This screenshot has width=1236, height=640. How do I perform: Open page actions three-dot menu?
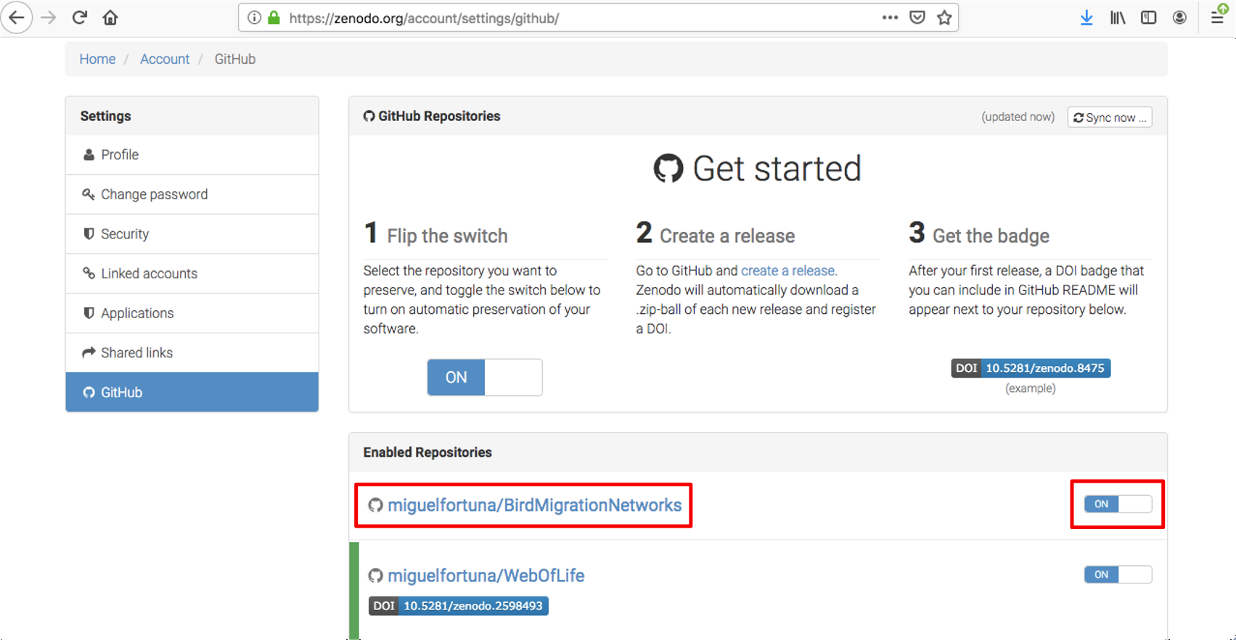[891, 17]
